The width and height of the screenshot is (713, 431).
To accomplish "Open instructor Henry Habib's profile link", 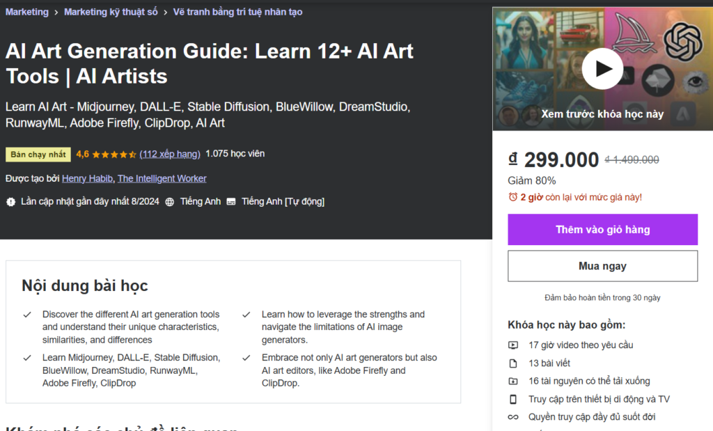I will coord(87,178).
